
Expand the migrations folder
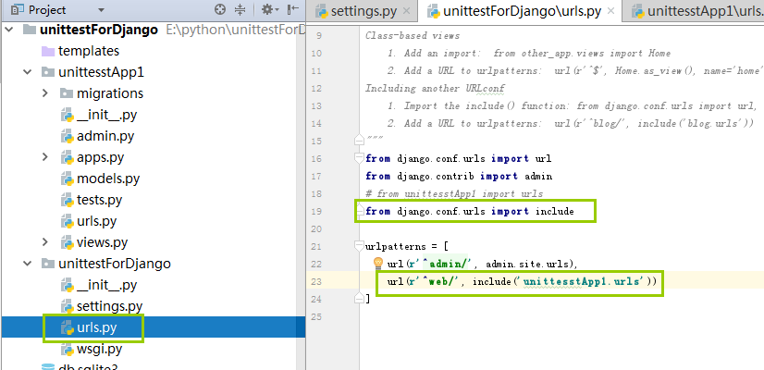[x=44, y=93]
